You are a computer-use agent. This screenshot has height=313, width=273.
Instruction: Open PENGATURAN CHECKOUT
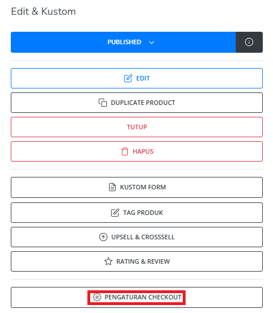tap(137, 298)
